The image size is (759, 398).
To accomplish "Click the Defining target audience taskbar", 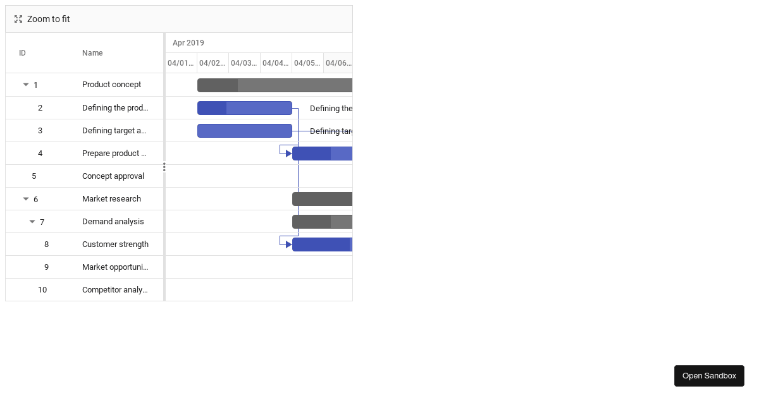I will tap(245, 131).
